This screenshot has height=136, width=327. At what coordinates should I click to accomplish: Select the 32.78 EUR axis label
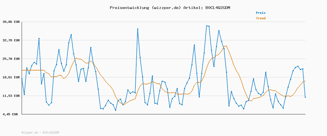(x=11, y=40)
